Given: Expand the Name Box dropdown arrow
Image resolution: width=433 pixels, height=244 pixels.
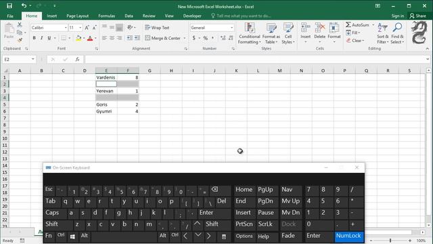Looking at the screenshot, I should click(33, 59).
